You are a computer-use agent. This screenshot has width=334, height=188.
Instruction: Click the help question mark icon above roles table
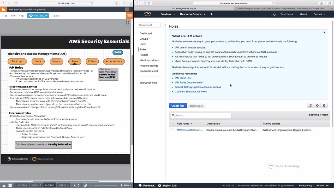point(324,105)
